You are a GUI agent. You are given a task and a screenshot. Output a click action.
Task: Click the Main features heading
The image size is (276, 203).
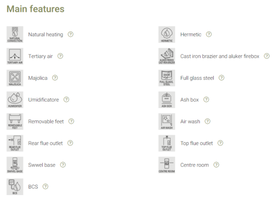[x=35, y=9]
